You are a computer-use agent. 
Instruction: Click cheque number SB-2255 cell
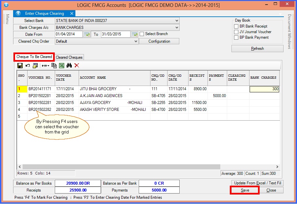click(159, 103)
